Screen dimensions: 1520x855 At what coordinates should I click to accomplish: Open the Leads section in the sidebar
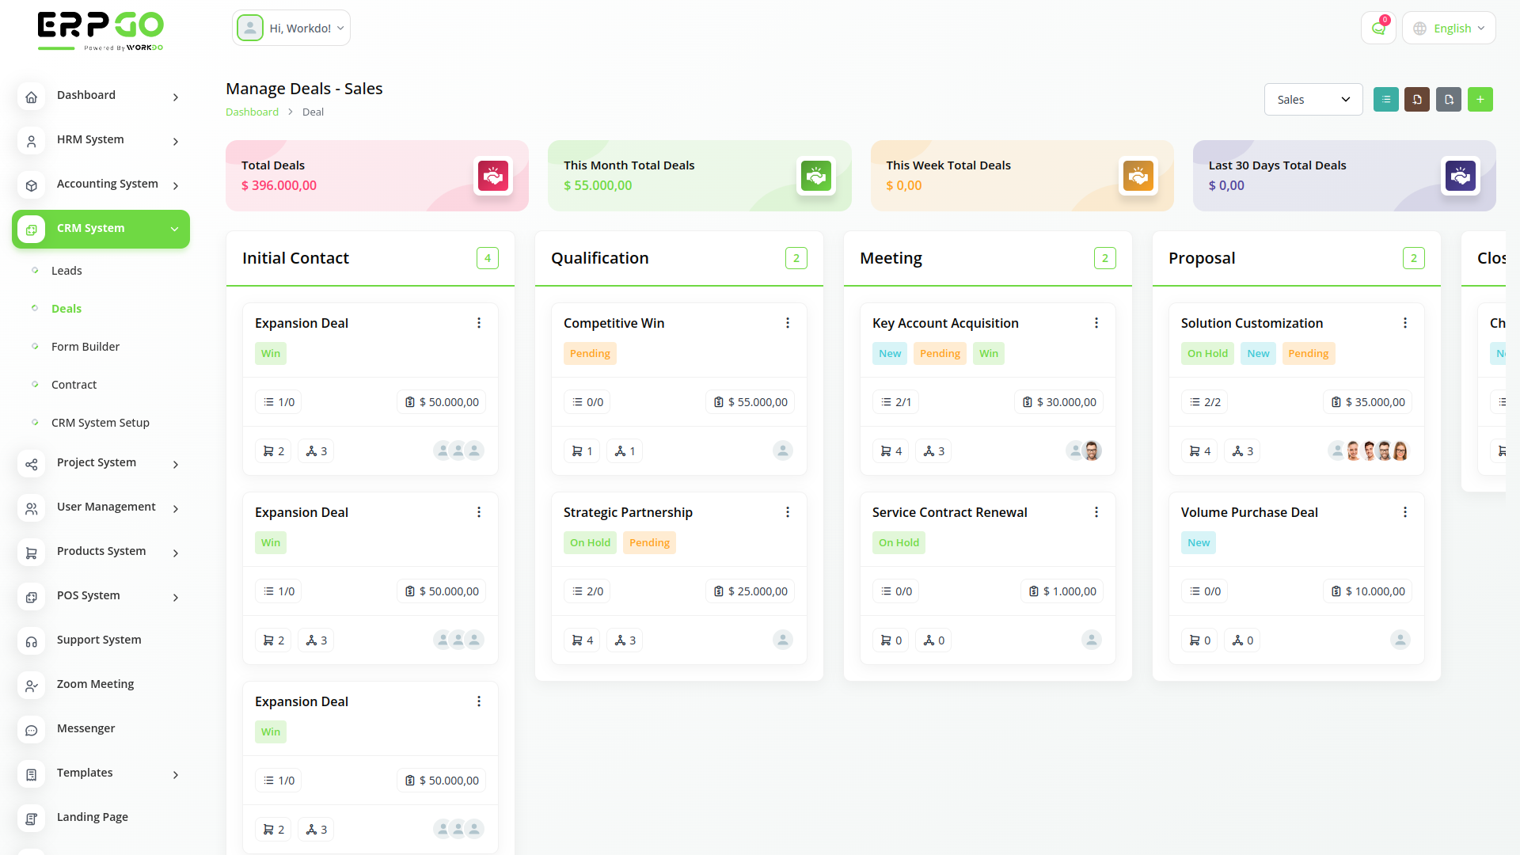pyautogui.click(x=67, y=270)
